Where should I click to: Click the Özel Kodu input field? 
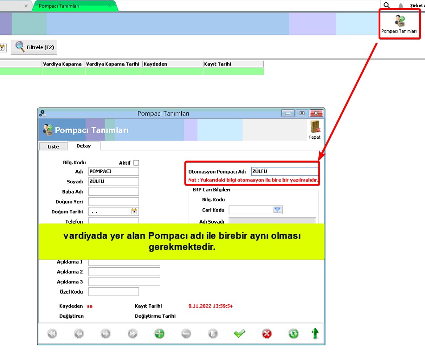click(x=113, y=292)
